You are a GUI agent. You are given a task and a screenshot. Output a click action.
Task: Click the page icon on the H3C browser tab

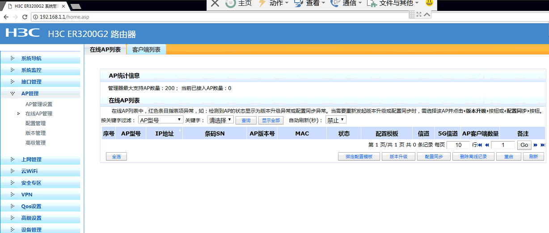click(x=10, y=6)
